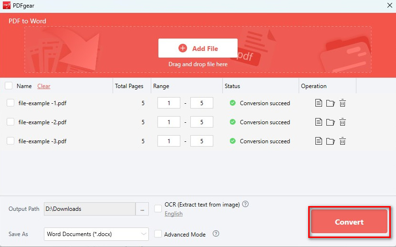Delete file-example -1.pdf from list
Viewport: 396px width, 247px height.
click(342, 103)
